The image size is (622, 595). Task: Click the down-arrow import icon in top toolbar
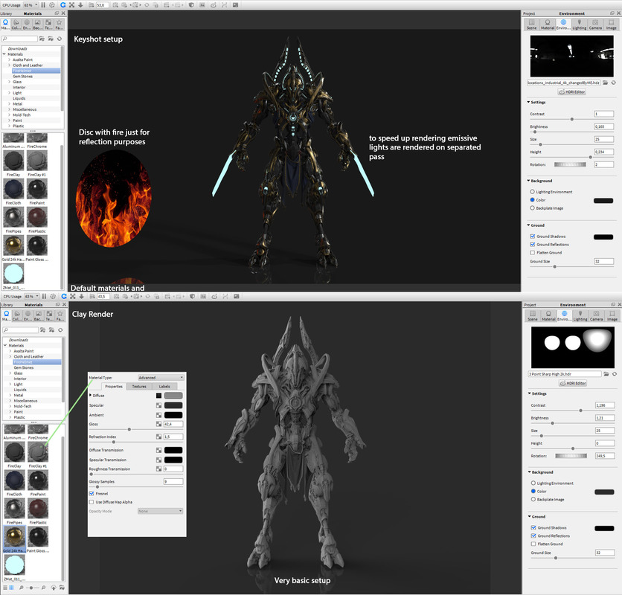click(x=80, y=4)
